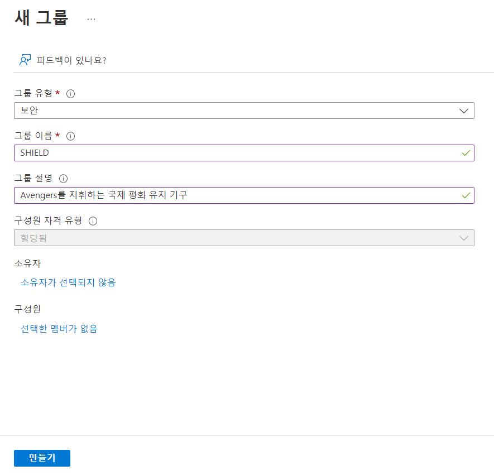Click green checkmark in SHIELD name field
This screenshot has width=494, height=475.
[466, 153]
